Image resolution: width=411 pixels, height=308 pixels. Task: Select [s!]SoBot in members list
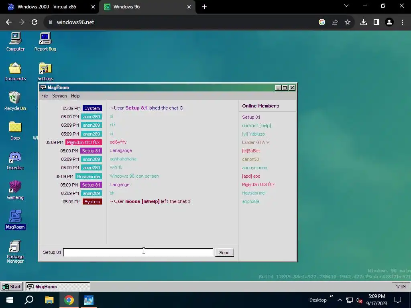[x=251, y=151]
